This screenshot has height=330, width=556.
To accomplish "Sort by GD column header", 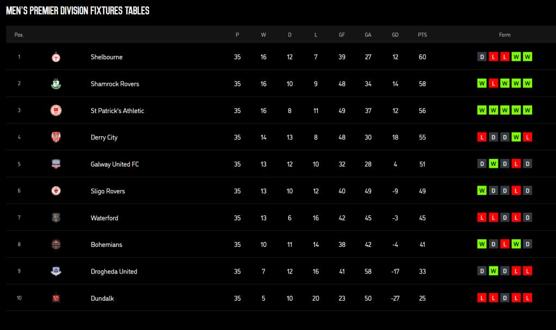I will point(395,35).
